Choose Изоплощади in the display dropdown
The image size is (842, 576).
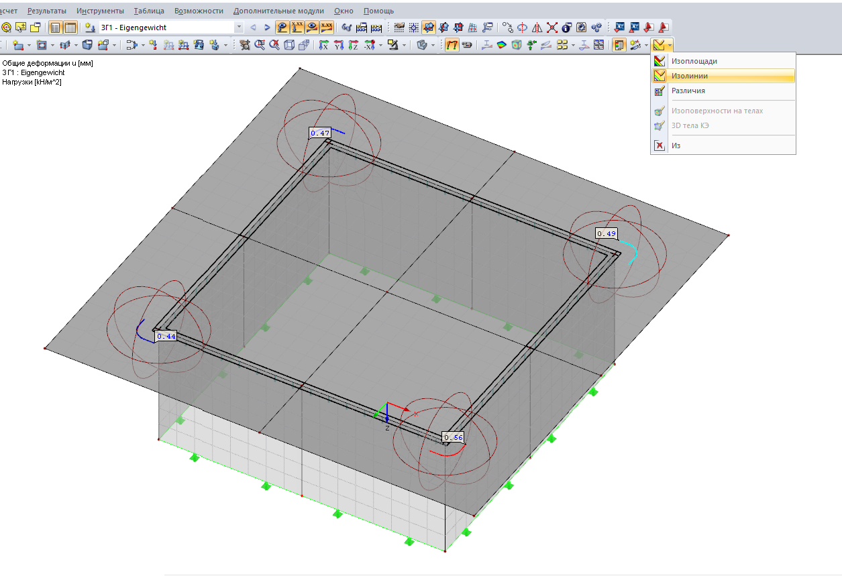(723, 61)
